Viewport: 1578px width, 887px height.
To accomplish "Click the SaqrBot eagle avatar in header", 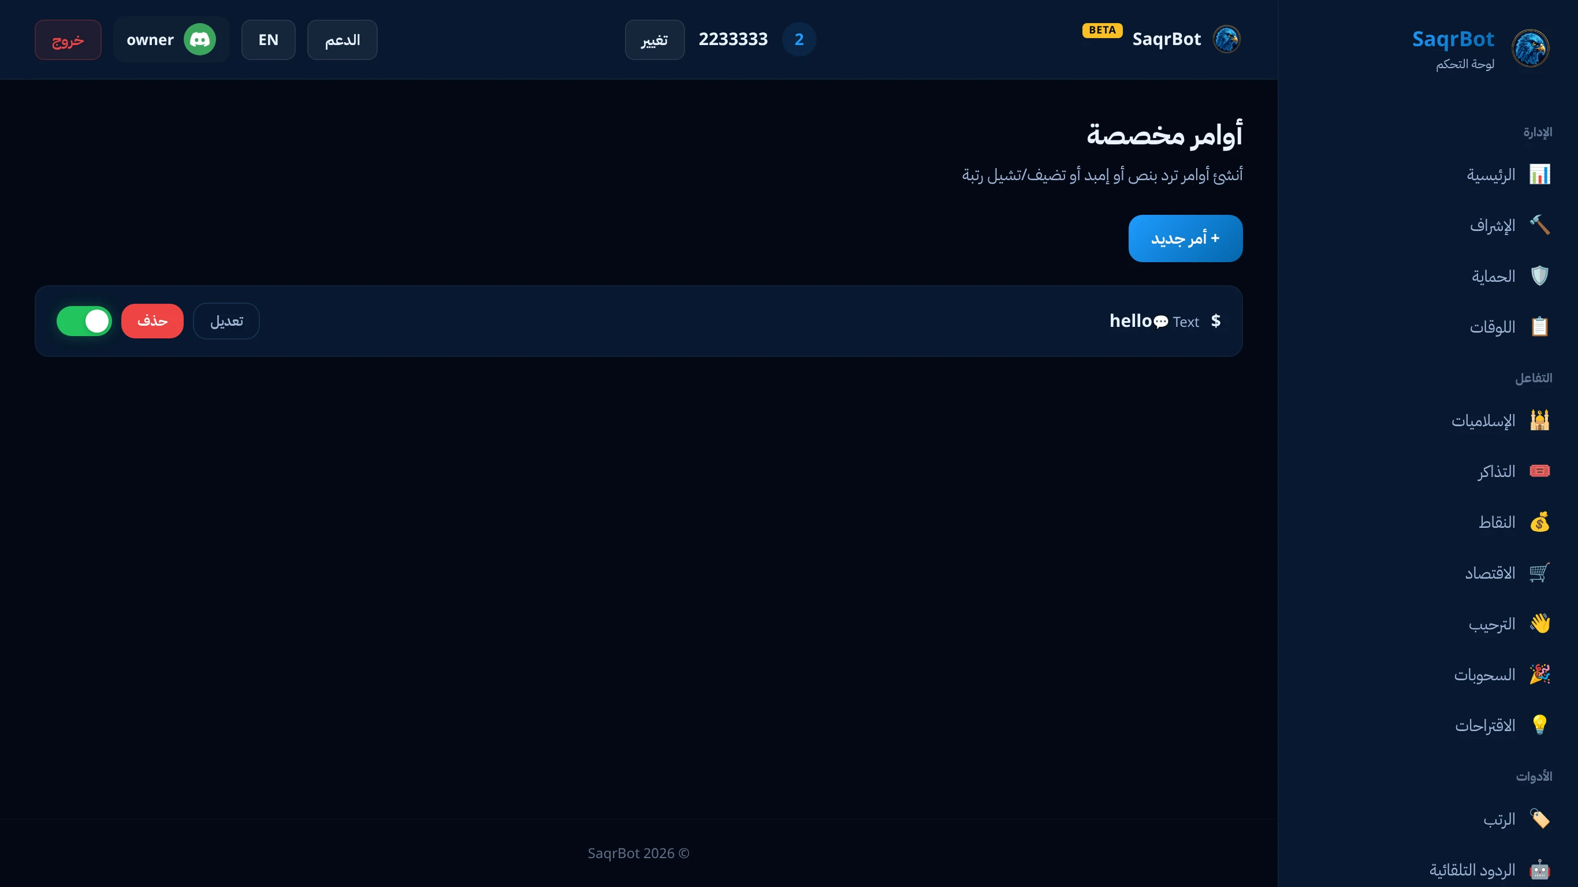I will click(1226, 39).
